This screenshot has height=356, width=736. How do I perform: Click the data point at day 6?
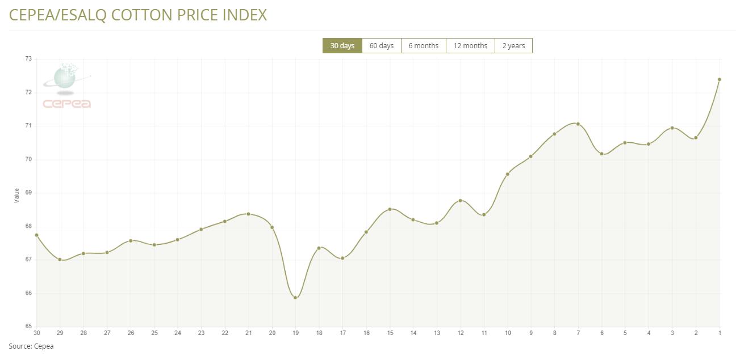601,154
